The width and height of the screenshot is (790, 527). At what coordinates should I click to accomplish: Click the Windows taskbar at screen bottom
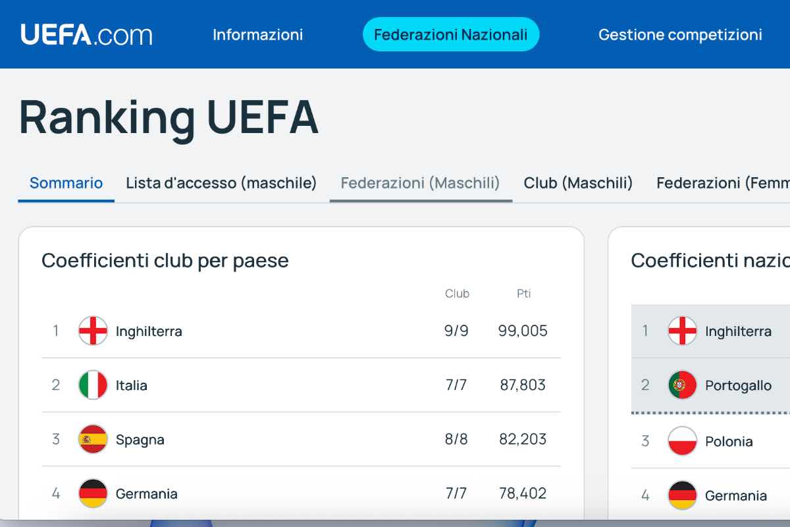[x=395, y=524]
